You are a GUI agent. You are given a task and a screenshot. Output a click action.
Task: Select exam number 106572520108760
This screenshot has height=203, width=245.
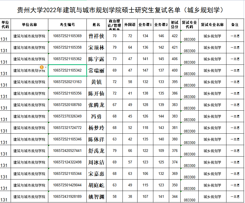point(67,105)
